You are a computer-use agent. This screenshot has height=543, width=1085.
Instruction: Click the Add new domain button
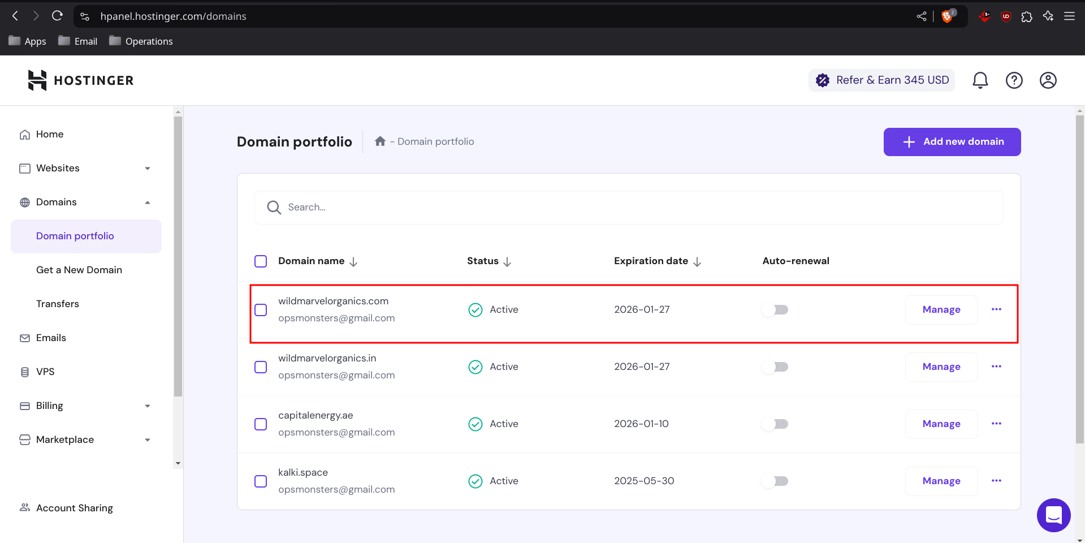tap(952, 142)
